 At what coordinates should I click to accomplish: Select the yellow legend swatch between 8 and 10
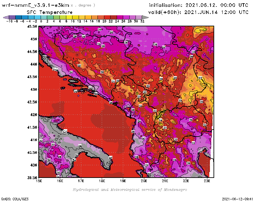[x=69, y=18]
